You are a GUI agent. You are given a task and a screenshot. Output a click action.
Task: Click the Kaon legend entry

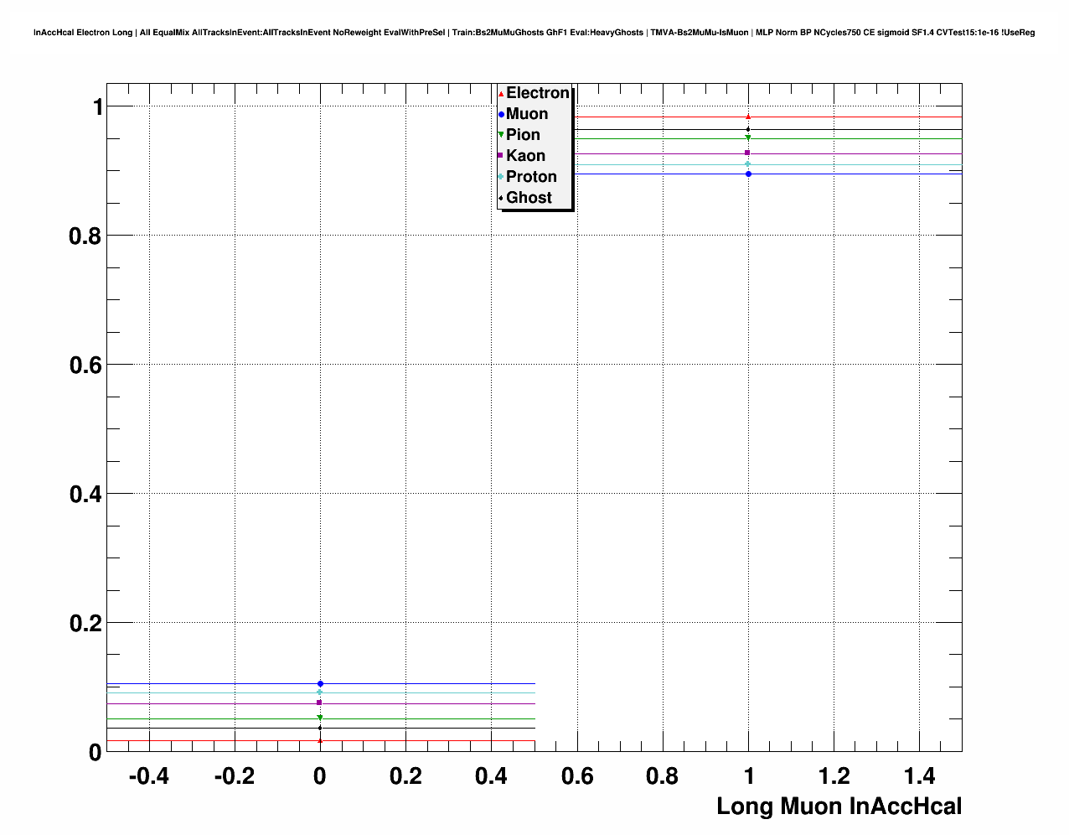(x=522, y=156)
